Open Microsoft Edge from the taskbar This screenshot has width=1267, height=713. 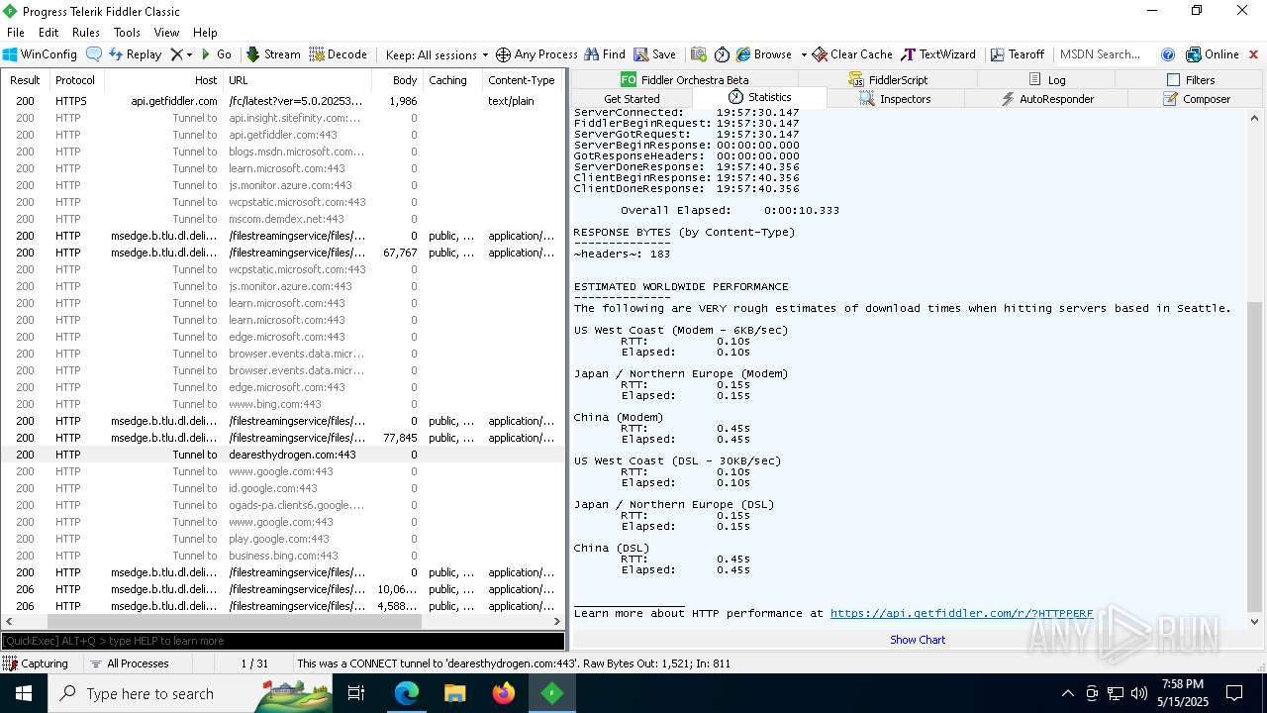coord(407,693)
